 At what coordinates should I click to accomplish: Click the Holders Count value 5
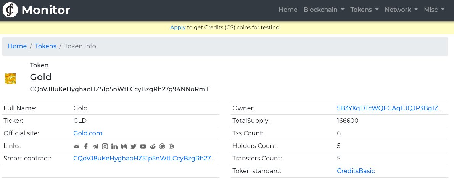(338, 146)
